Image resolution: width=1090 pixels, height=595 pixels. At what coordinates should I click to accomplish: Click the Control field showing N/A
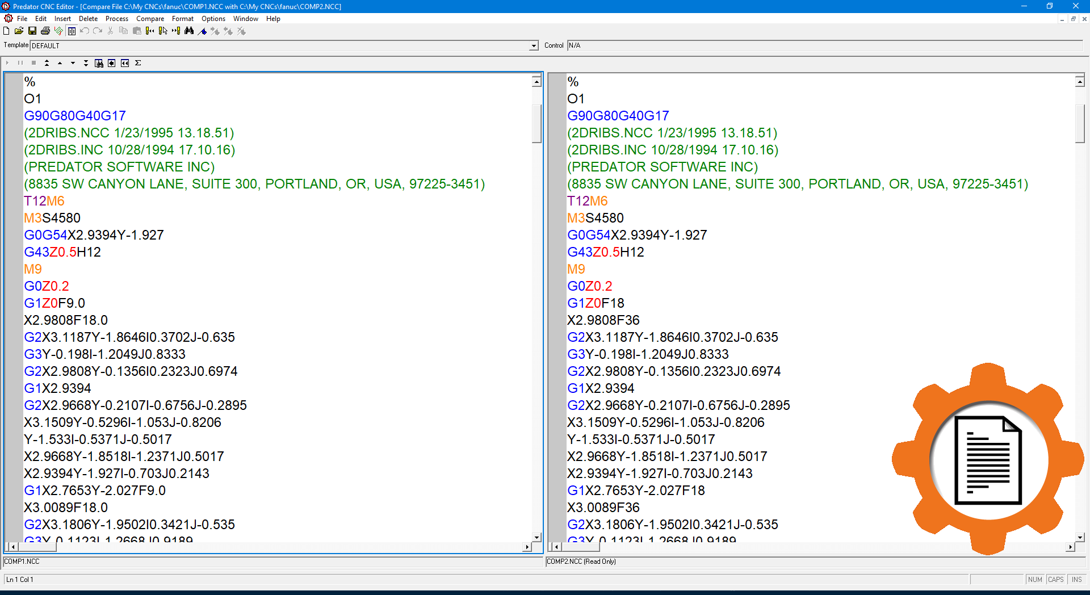click(x=624, y=45)
